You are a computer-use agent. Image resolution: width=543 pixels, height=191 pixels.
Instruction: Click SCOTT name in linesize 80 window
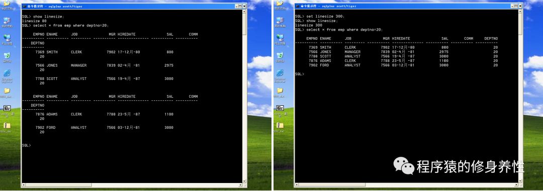tap(52, 79)
